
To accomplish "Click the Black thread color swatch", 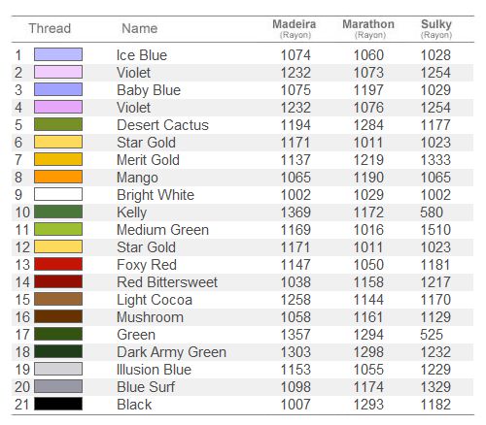I will tap(58, 404).
